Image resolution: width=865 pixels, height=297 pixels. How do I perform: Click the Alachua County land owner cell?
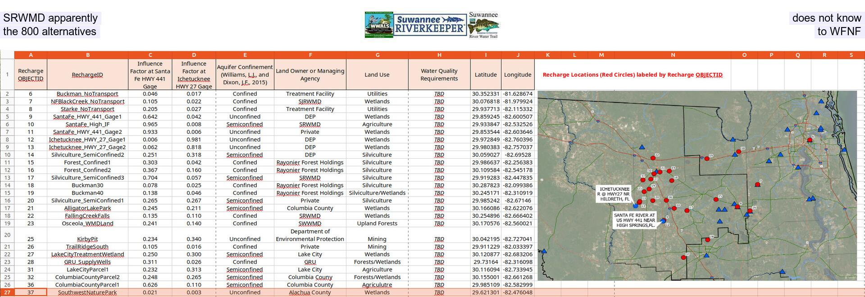coord(310,292)
